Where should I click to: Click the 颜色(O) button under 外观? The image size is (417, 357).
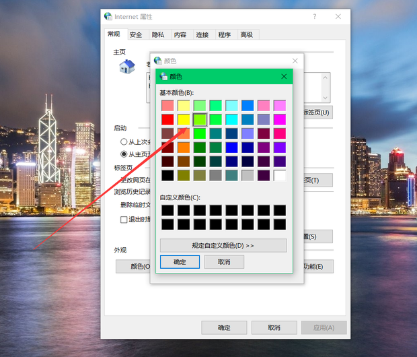[133, 267]
